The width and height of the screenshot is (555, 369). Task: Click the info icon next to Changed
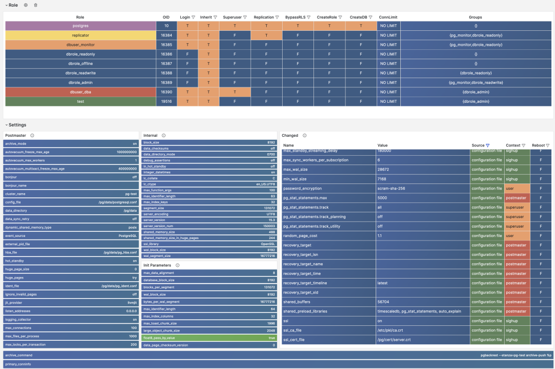(x=304, y=135)
